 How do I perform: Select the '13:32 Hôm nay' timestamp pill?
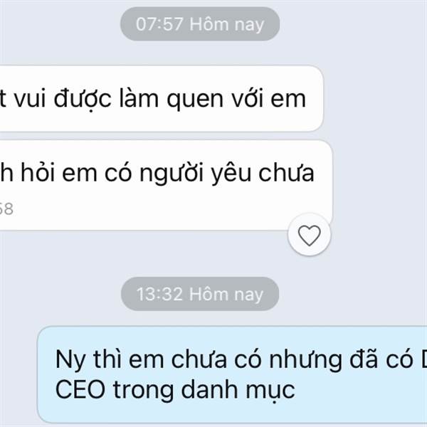(x=200, y=294)
